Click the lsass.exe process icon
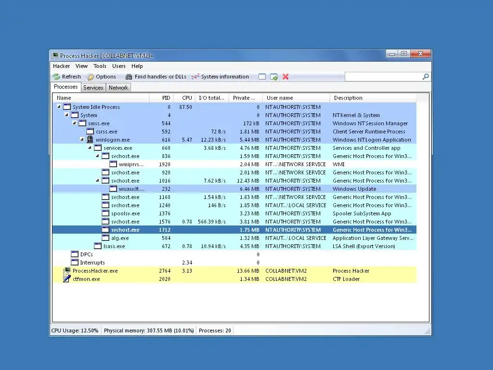 point(98,246)
